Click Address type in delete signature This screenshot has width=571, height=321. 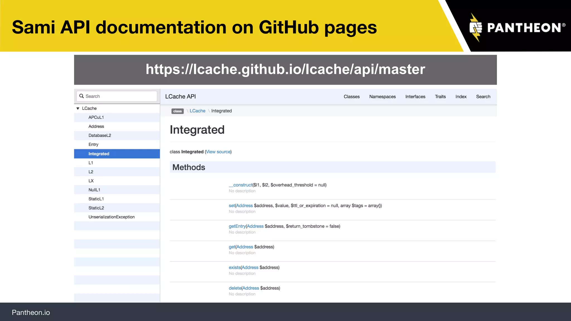(x=251, y=288)
